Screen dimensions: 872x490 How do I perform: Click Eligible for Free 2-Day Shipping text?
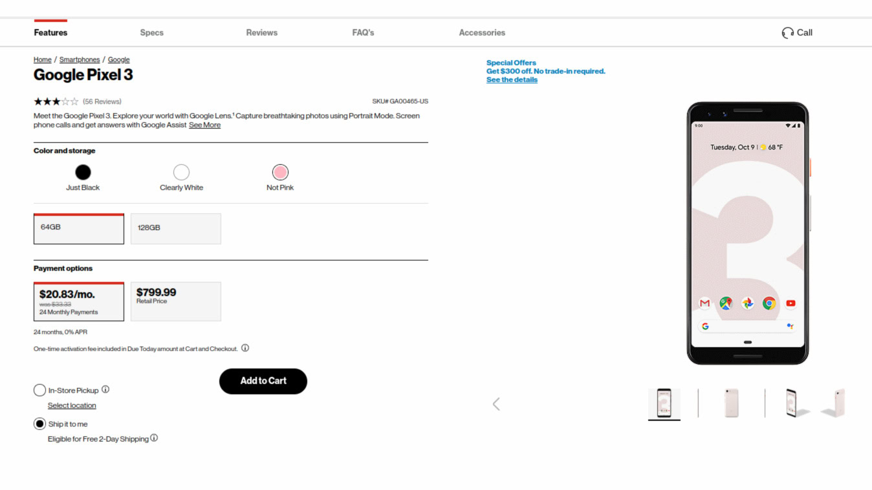point(98,439)
